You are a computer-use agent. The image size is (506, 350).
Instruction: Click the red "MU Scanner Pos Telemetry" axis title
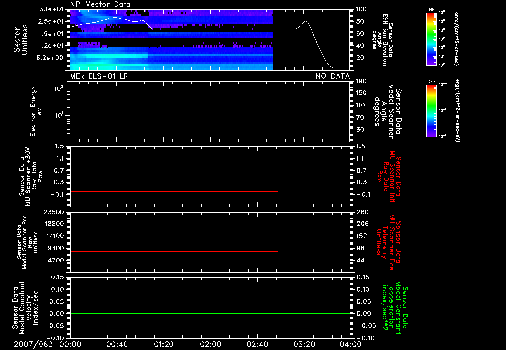[x=388, y=242]
